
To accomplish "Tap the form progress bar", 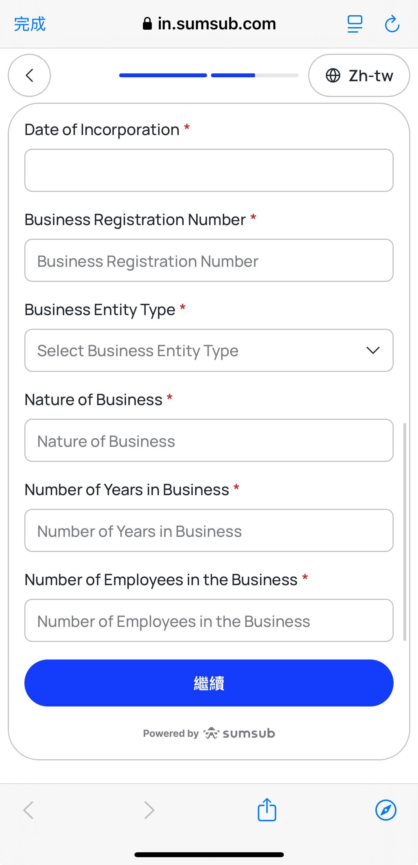I will (x=208, y=76).
